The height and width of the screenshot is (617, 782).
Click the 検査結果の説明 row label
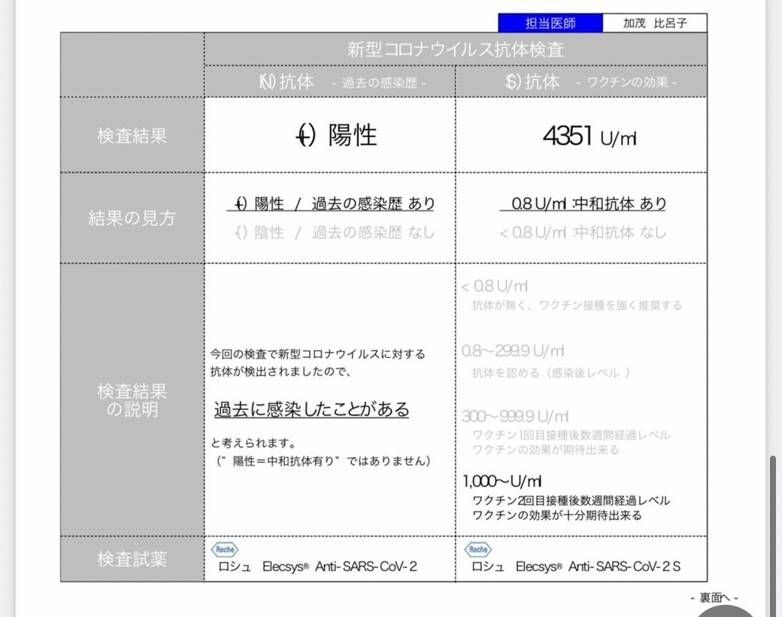point(132,400)
